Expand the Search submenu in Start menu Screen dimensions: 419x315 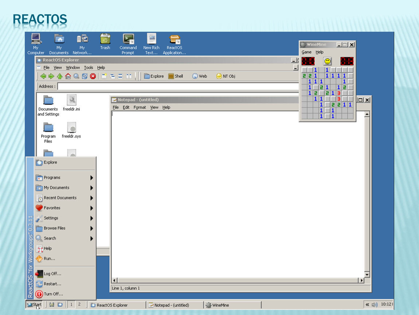coord(65,238)
